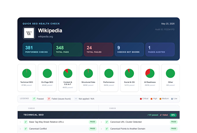
Task: Click Canonical Points to Another Domain row text
Action: [128, 129]
